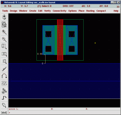Select the Ruler measurement tool icon

click(4, 69)
